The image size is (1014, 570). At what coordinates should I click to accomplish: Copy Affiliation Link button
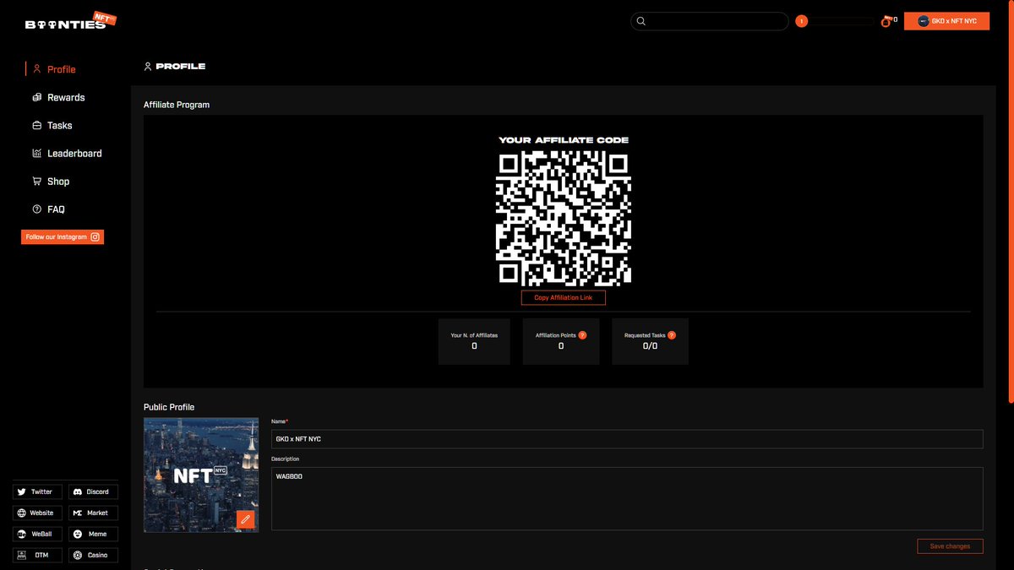point(564,298)
